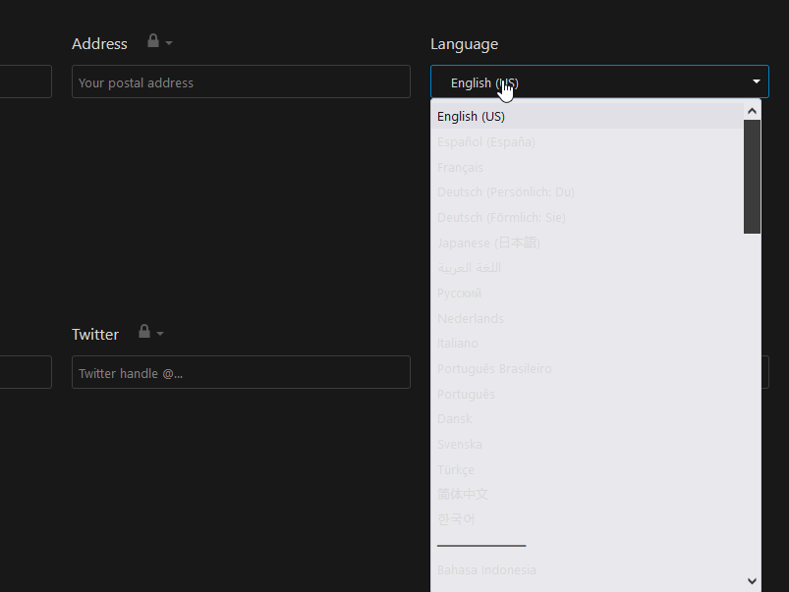
Task: Click the scroll up arrow in language list
Action: tap(752, 110)
